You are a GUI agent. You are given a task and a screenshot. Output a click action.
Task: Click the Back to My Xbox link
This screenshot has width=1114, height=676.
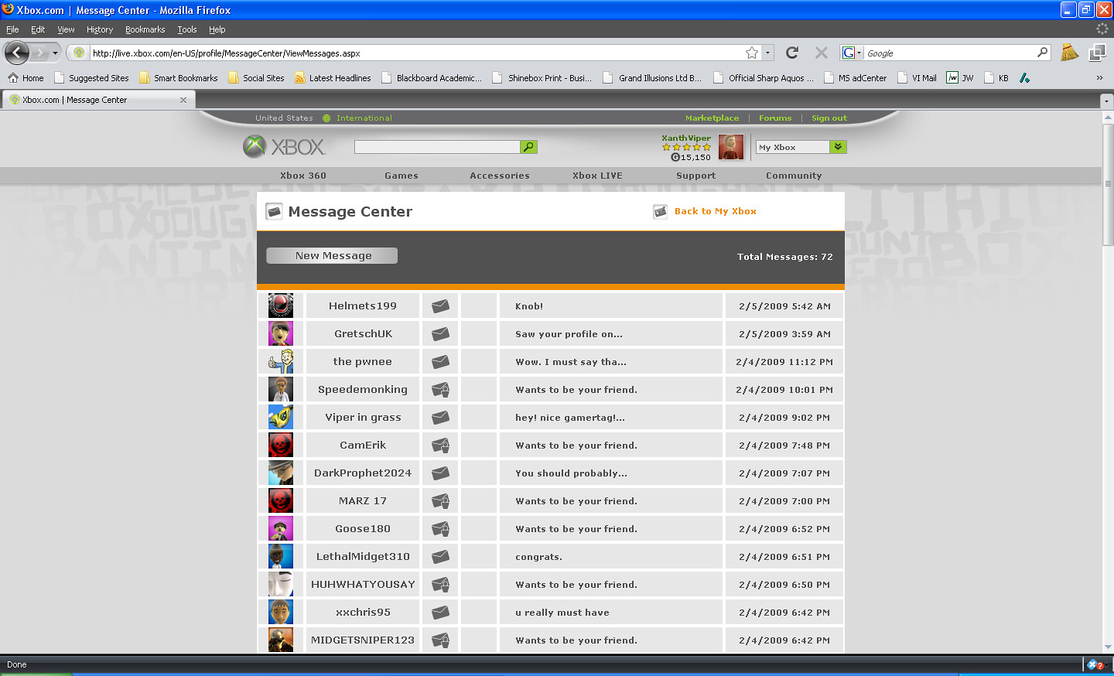click(x=716, y=211)
